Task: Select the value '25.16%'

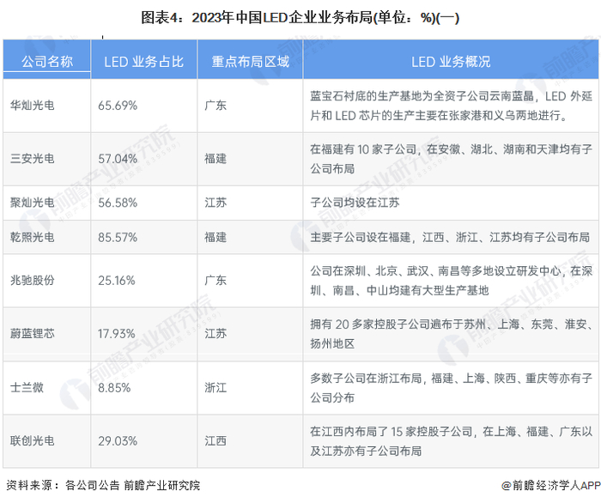Action: 117,281
